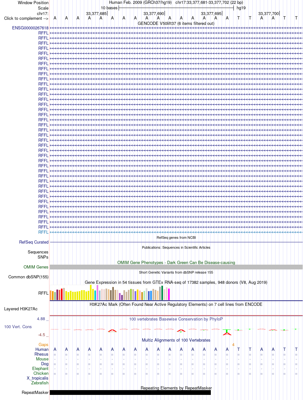This screenshot has height=400, width=303.
Task: Click the hg19 label beside scale bar
Action: (241, 8)
